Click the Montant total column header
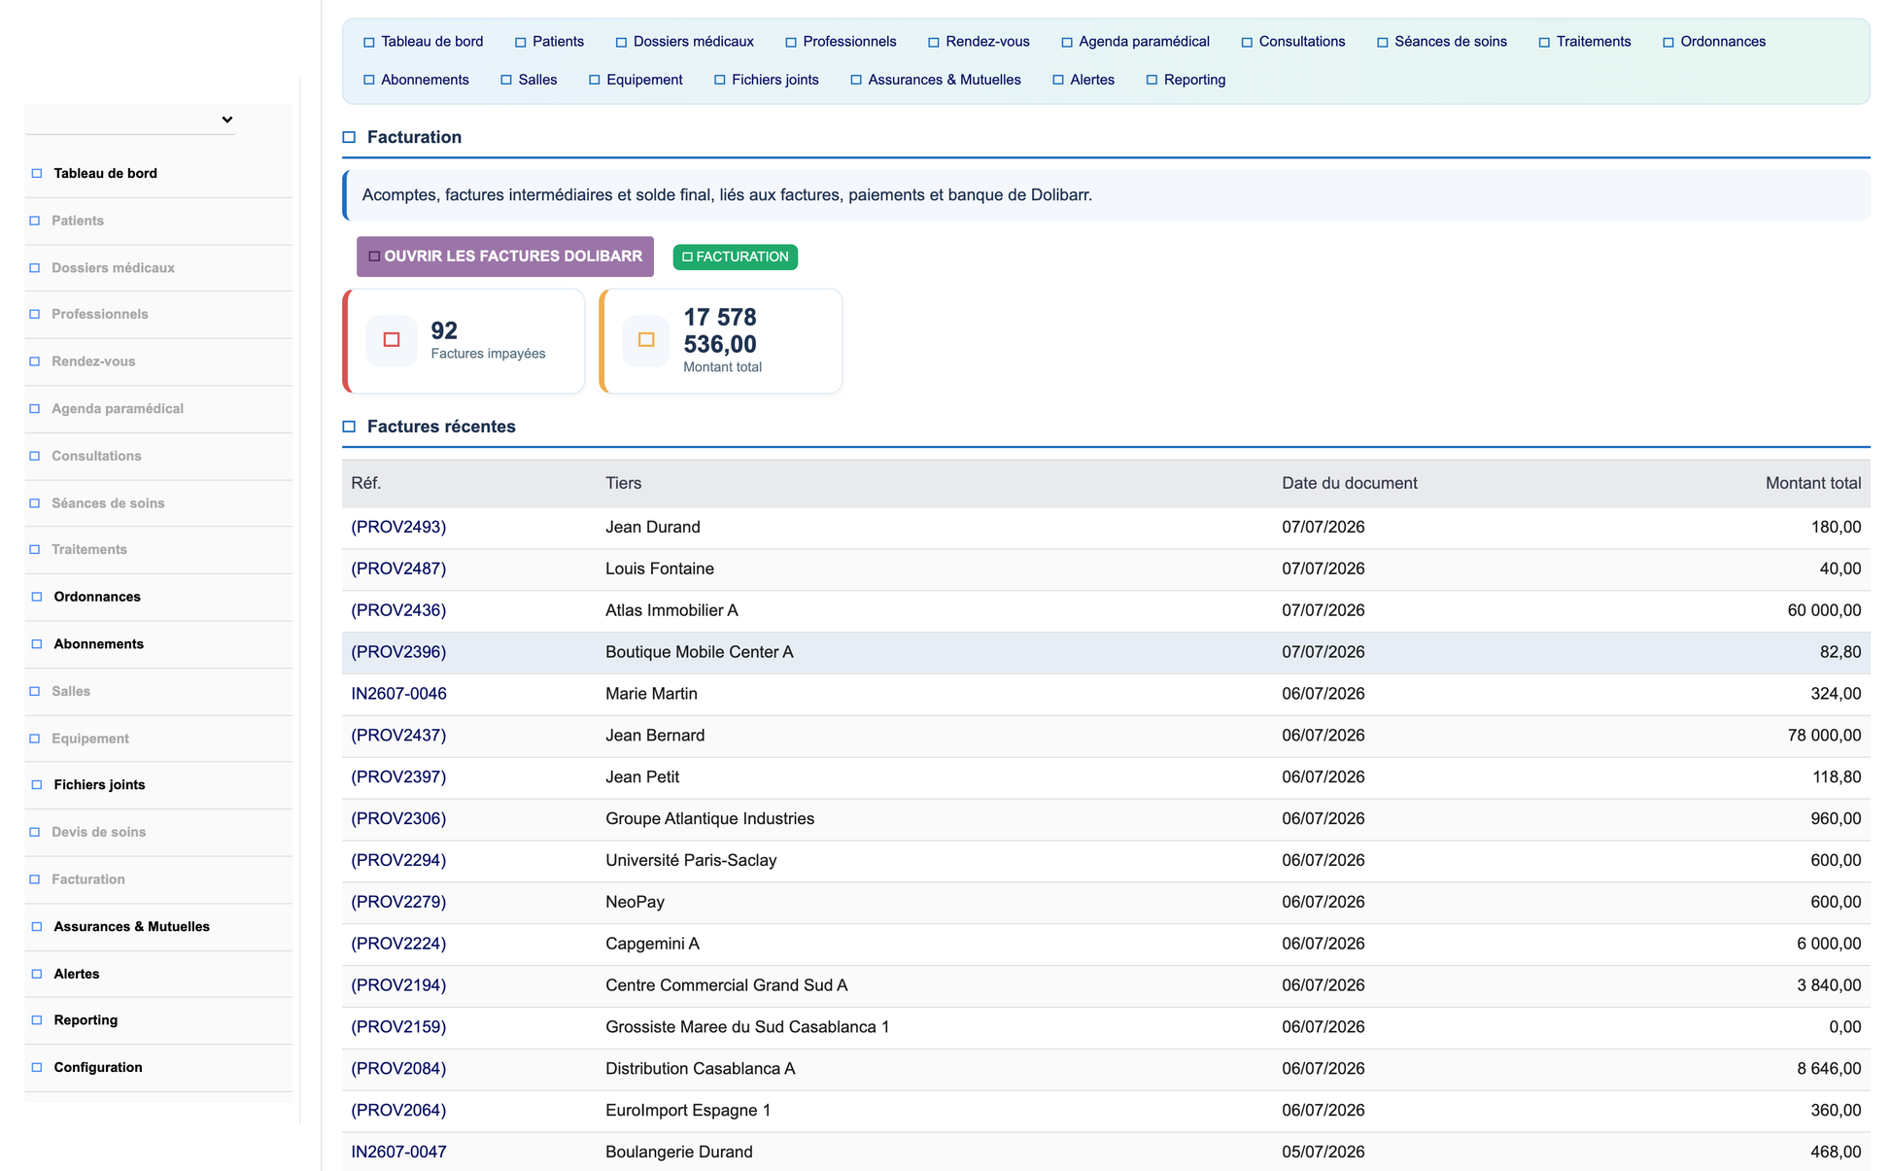The height and width of the screenshot is (1171, 1891). click(x=1813, y=484)
